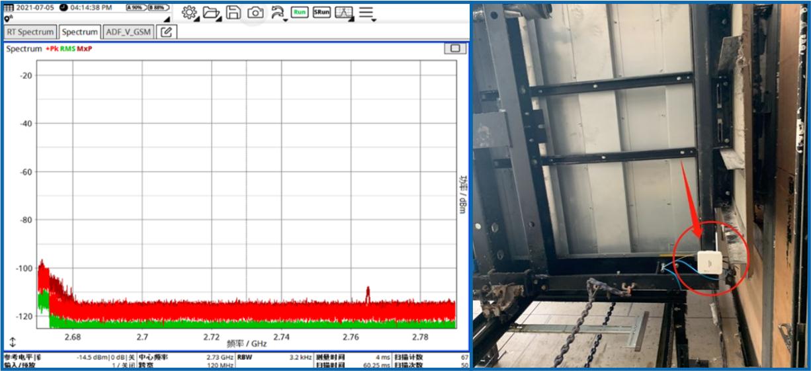Click the vertical axis scale arrows

click(x=13, y=342)
